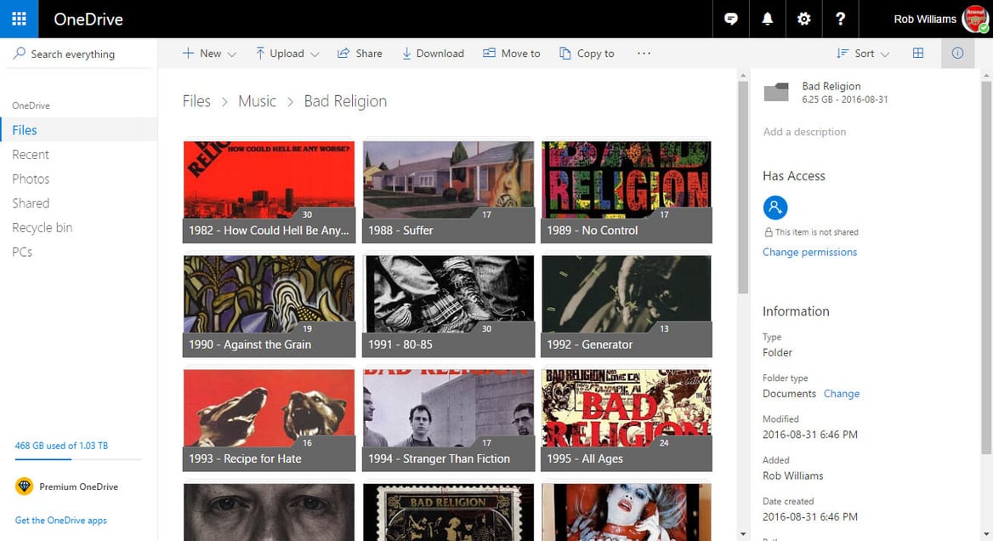Viewport: 993px width, 541px height.
Task: Open the settings gear
Action: (x=803, y=19)
